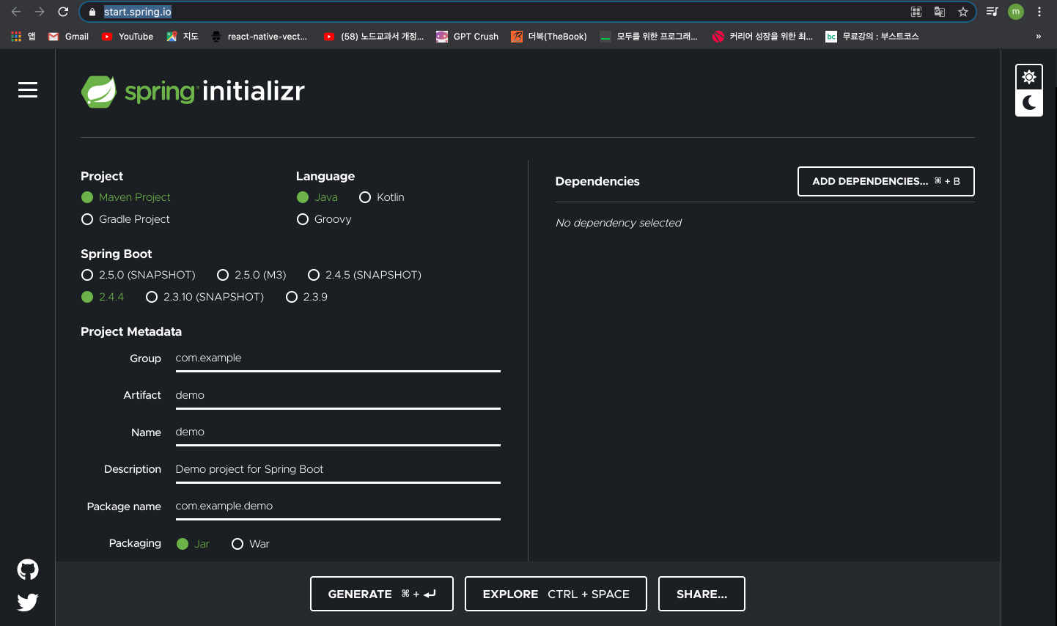The width and height of the screenshot is (1057, 626).
Task: Open the react-native-vect... bookmark
Action: (x=259, y=36)
